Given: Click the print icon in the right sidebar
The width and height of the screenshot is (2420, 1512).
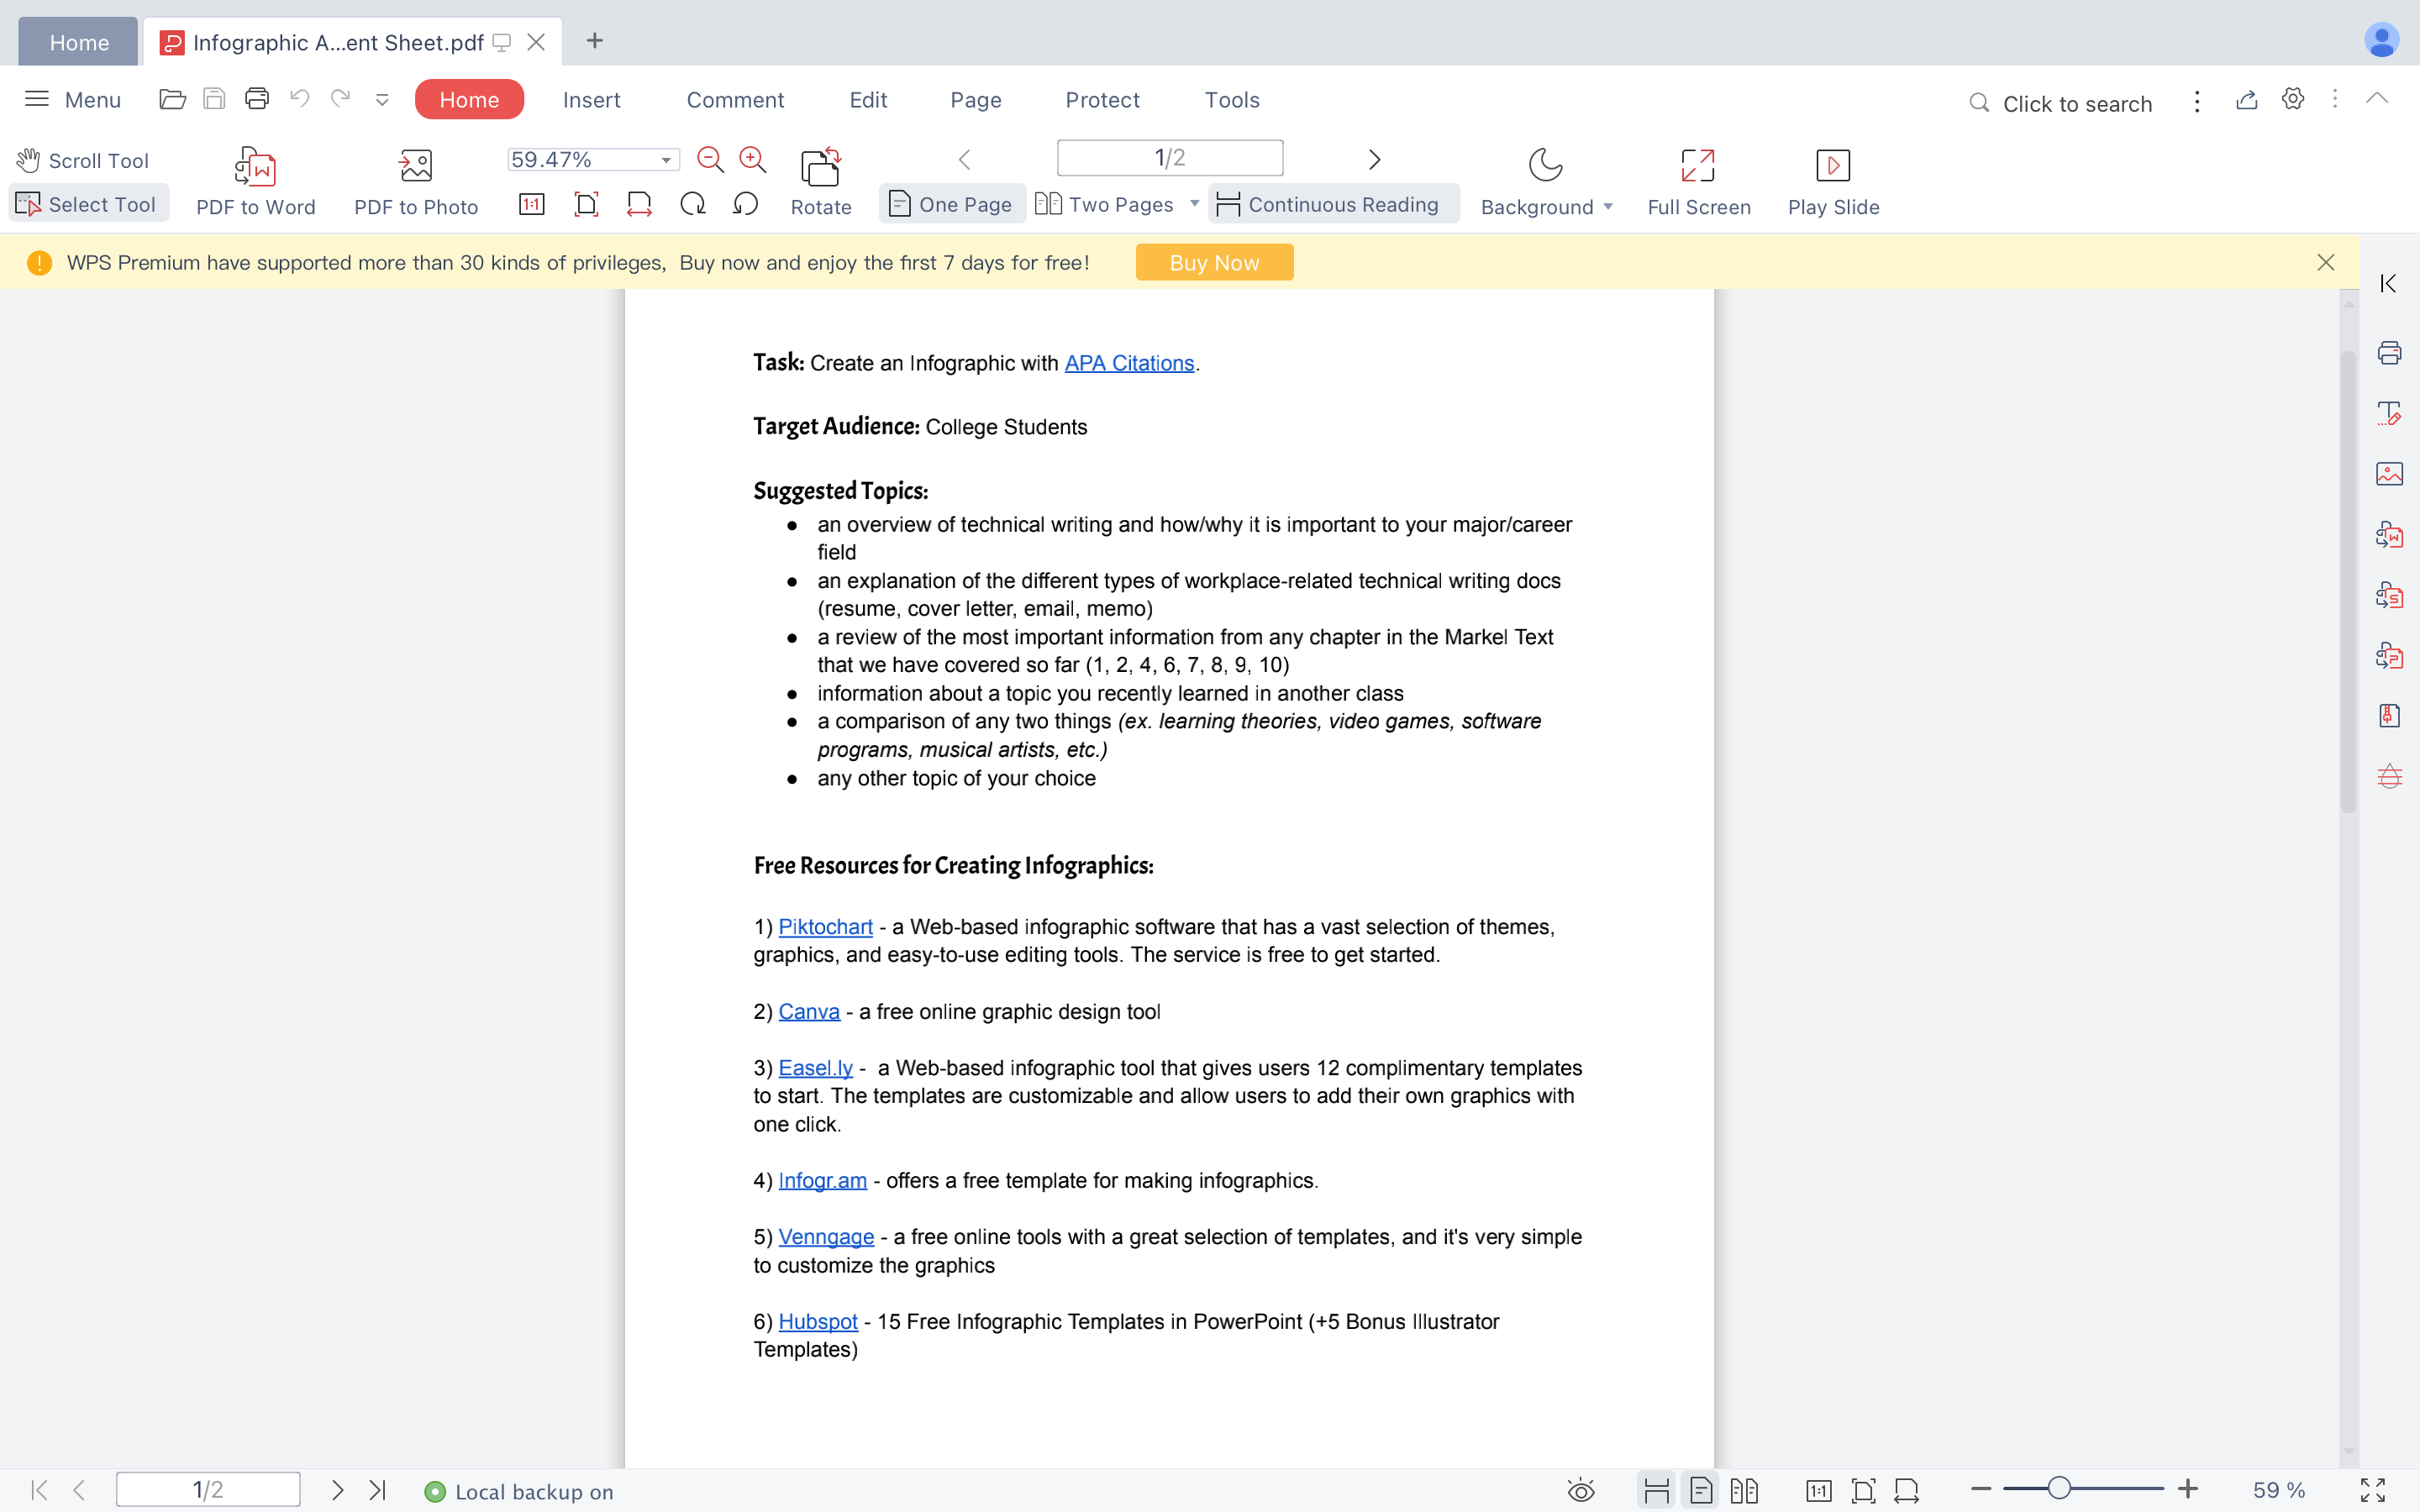Looking at the screenshot, I should click(2390, 352).
